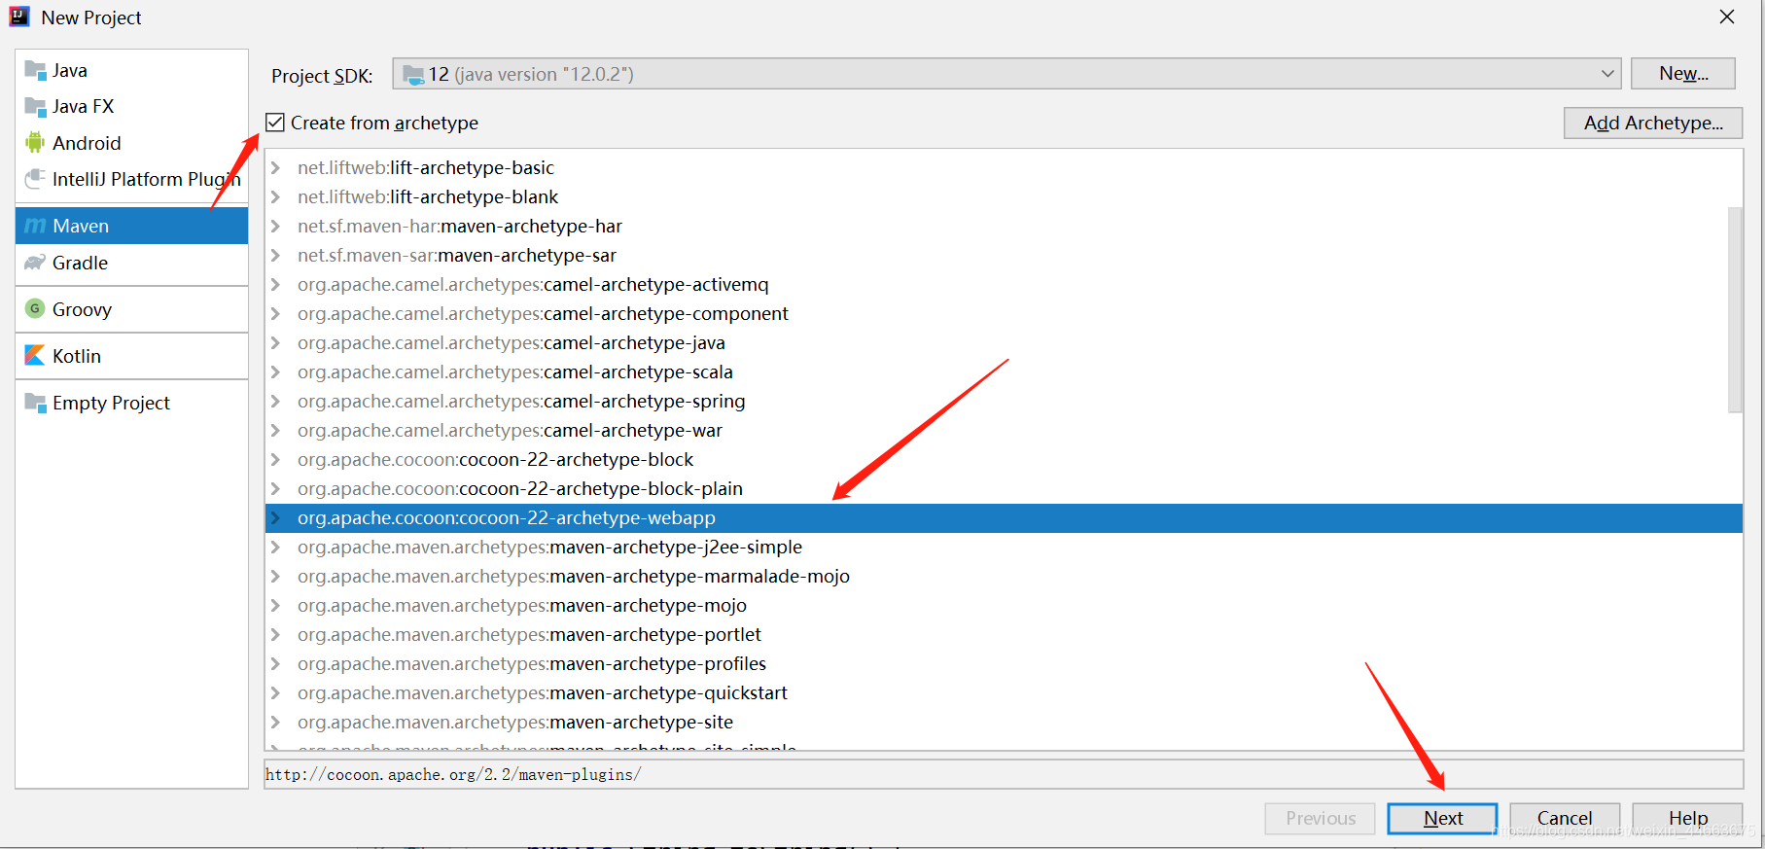Image resolution: width=1765 pixels, height=849 pixels.
Task: Select Empty Project type
Action: [x=132, y=403]
